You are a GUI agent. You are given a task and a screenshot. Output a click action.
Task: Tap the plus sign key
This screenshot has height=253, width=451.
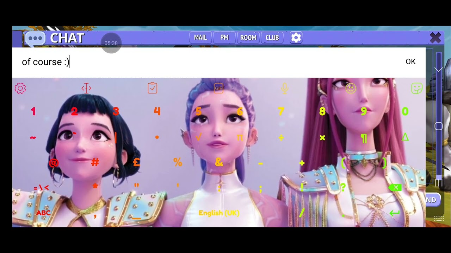coord(302,163)
